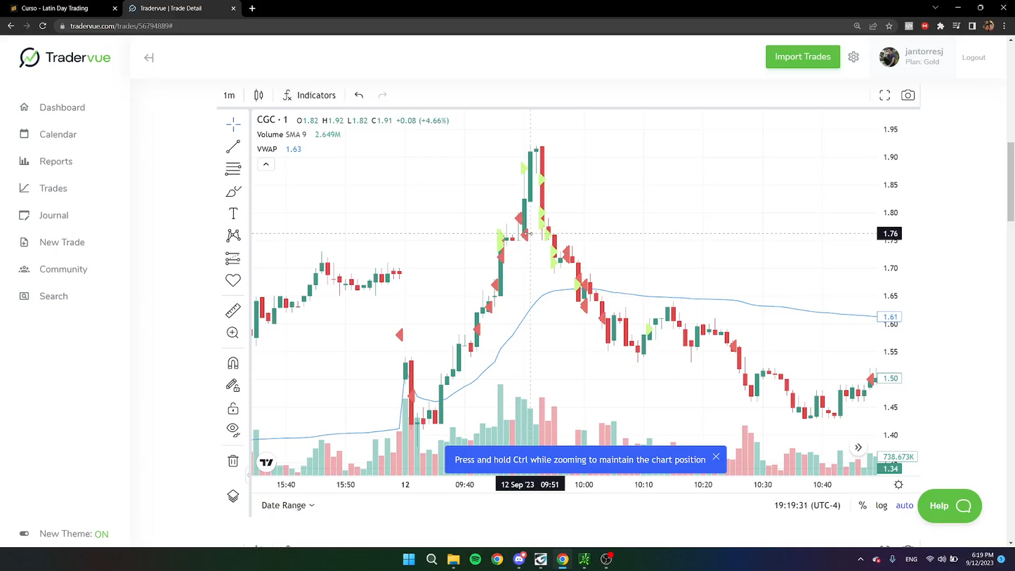Collapse the chart legend with the chevron
The image size is (1015, 571).
point(266,164)
